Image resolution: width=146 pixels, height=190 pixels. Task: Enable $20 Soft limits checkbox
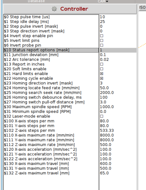102,69
